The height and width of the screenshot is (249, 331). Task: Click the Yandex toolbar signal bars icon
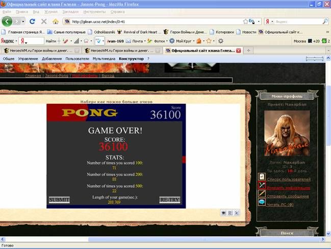[x=77, y=41]
